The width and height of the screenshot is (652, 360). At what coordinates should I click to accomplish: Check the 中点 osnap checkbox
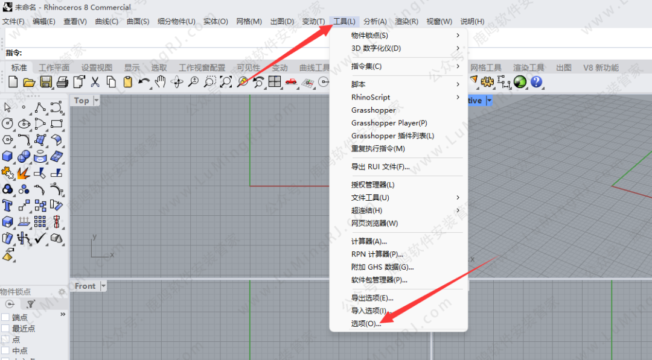5,350
